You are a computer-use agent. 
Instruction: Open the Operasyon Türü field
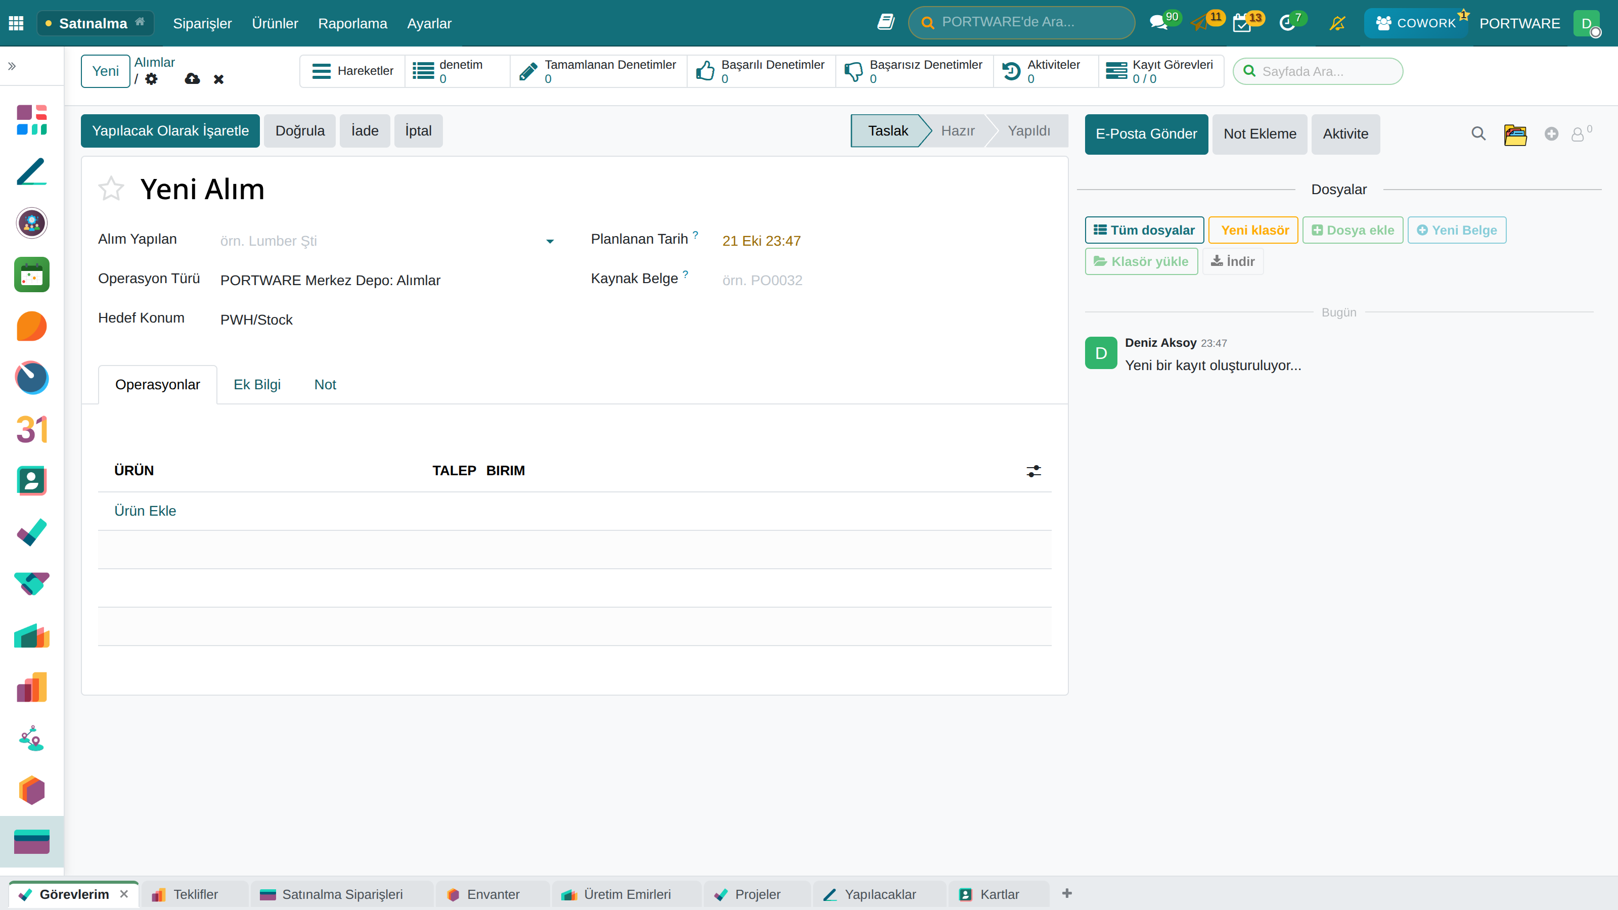click(387, 280)
